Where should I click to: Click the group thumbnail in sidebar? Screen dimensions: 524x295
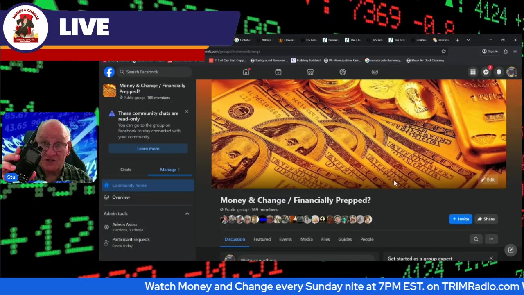[109, 90]
